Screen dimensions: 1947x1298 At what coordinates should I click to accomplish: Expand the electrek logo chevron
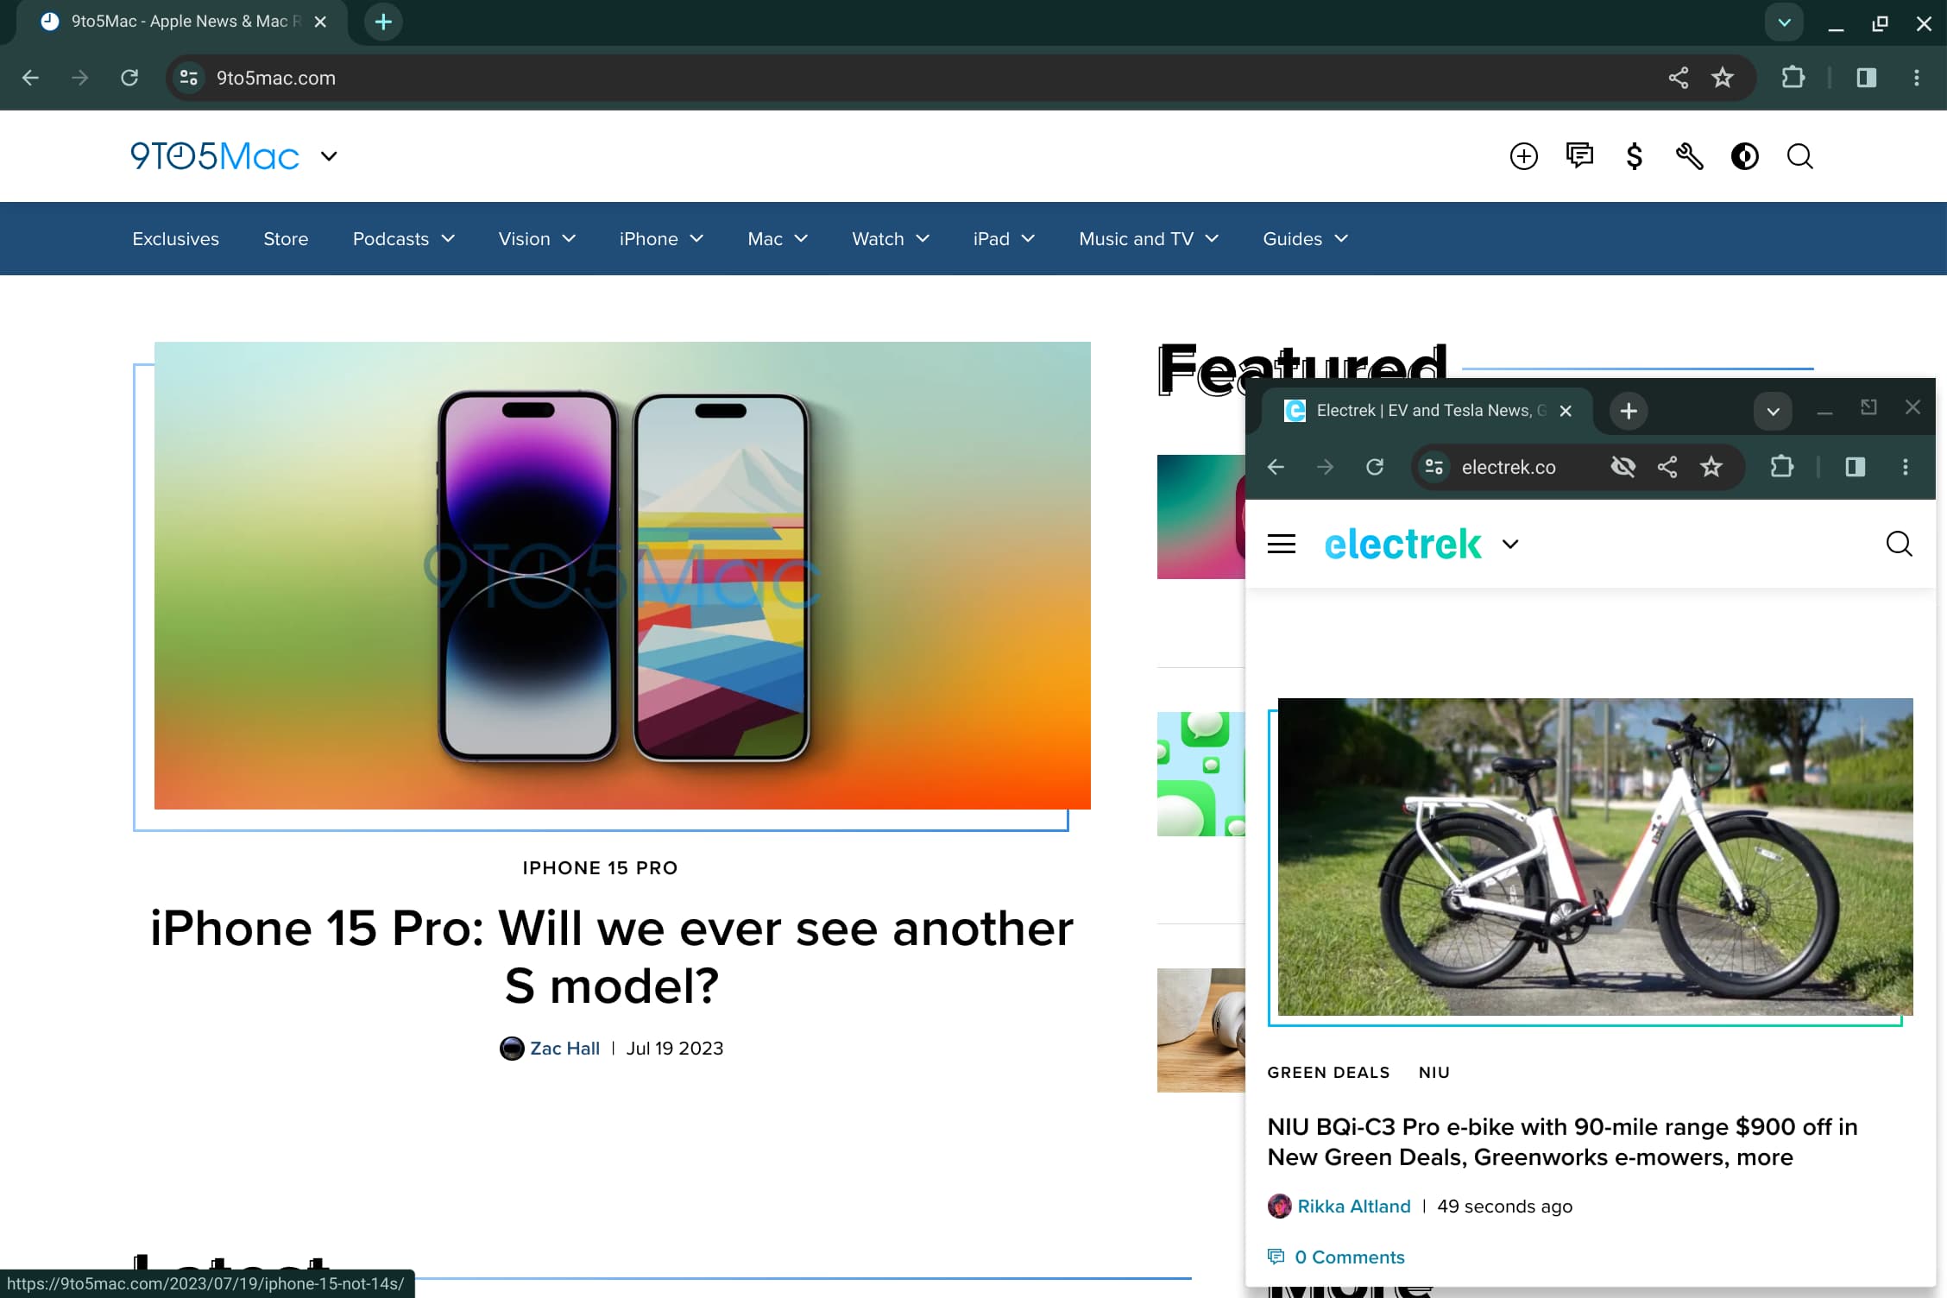(x=1510, y=544)
